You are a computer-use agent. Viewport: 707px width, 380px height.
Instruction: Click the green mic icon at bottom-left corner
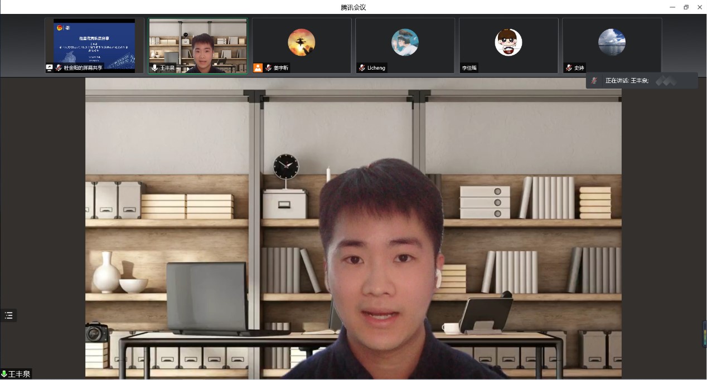click(x=4, y=374)
